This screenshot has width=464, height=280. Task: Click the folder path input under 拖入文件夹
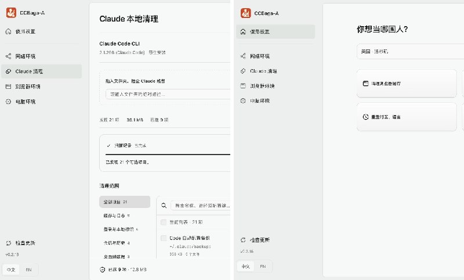coord(168,94)
